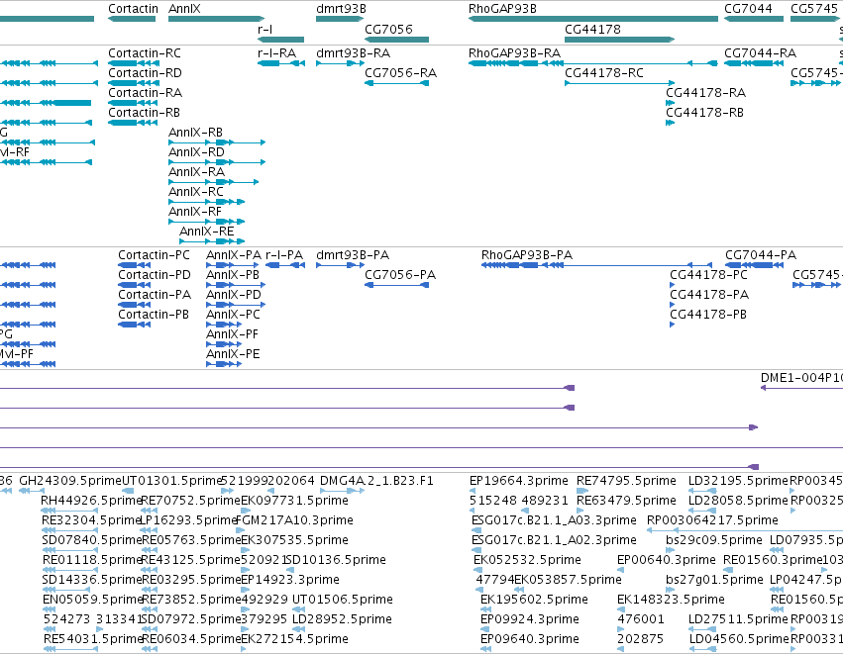The image size is (843, 654).
Task: Click EST EK148323.5prime
Action: tap(621, 609)
